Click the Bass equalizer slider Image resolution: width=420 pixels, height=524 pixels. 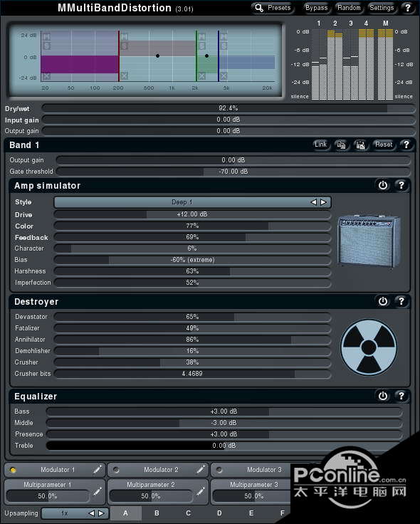(x=224, y=412)
